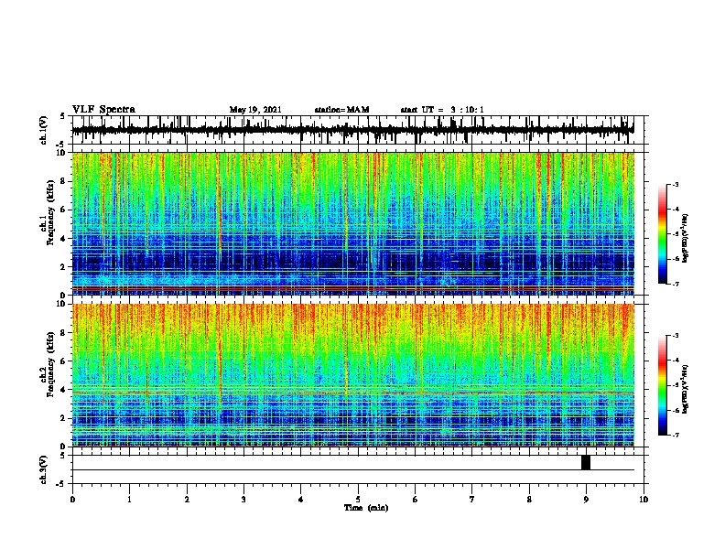725x560 pixels.
Task: Click the ch.1 spectrogram color scale bar
Action: [663, 234]
